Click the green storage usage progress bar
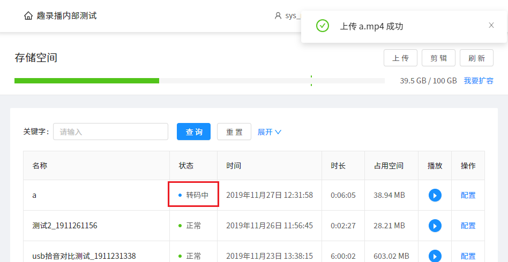Screen dimensions: 508x262 (87, 81)
